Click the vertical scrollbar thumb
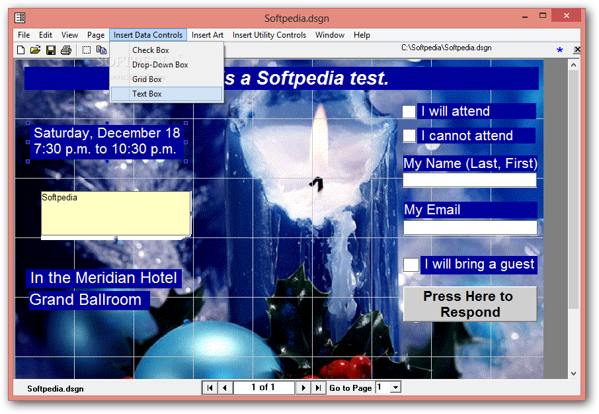Screen dimensions: 599x414 pyautogui.click(x=573, y=189)
